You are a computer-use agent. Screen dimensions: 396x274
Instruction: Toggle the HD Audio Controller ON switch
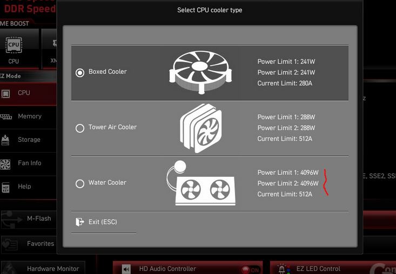(250, 270)
